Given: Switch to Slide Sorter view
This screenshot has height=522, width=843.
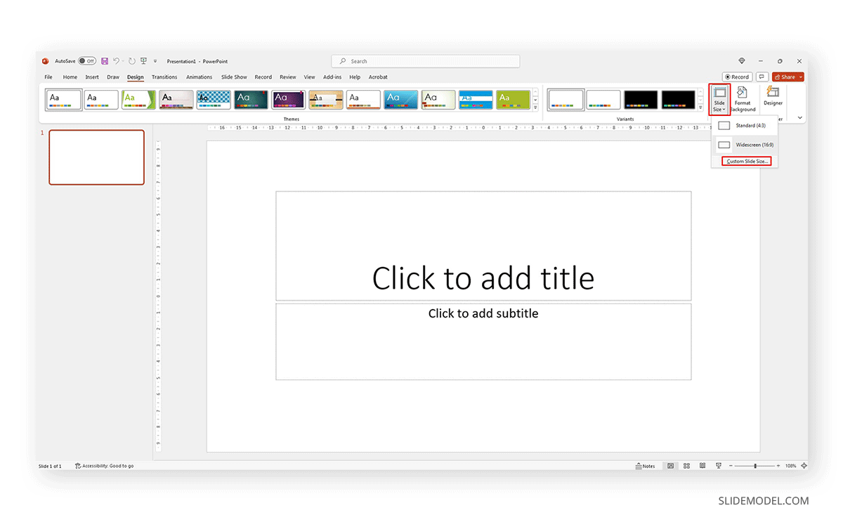Looking at the screenshot, I should point(686,466).
